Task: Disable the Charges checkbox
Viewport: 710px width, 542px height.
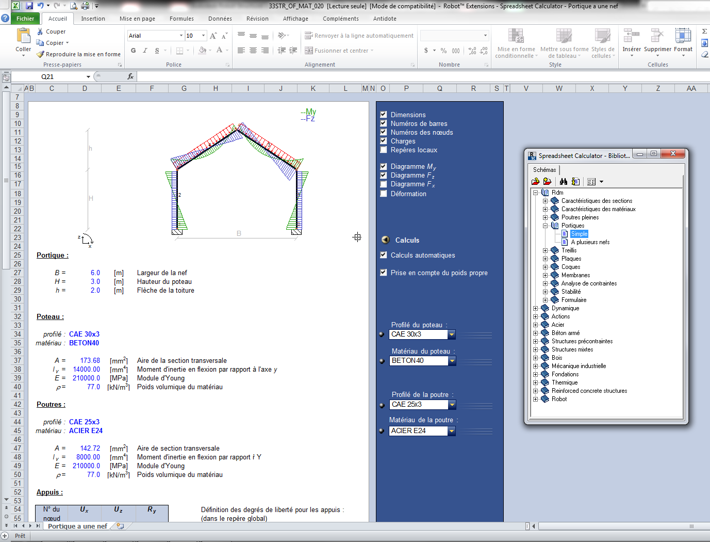Action: coord(384,141)
